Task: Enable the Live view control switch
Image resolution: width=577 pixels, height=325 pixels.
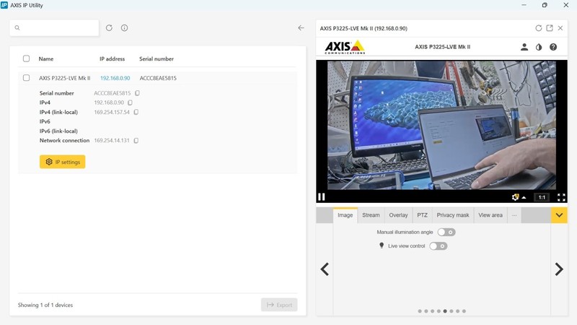Action: pyautogui.click(x=439, y=246)
